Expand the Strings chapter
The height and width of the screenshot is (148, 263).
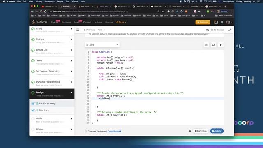point(71,39)
